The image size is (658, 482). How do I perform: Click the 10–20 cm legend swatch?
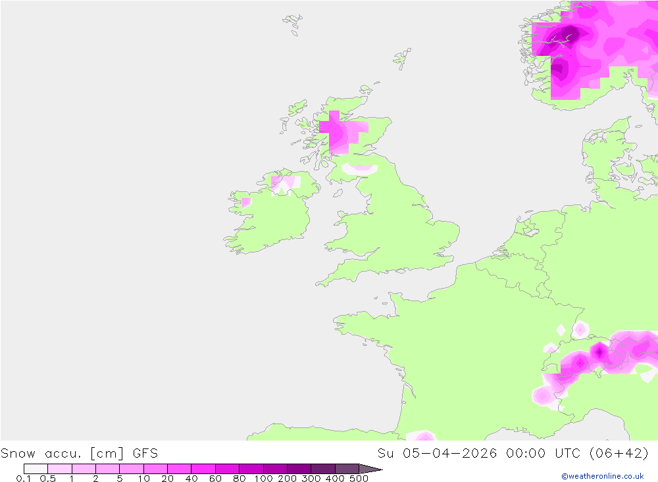156,469
